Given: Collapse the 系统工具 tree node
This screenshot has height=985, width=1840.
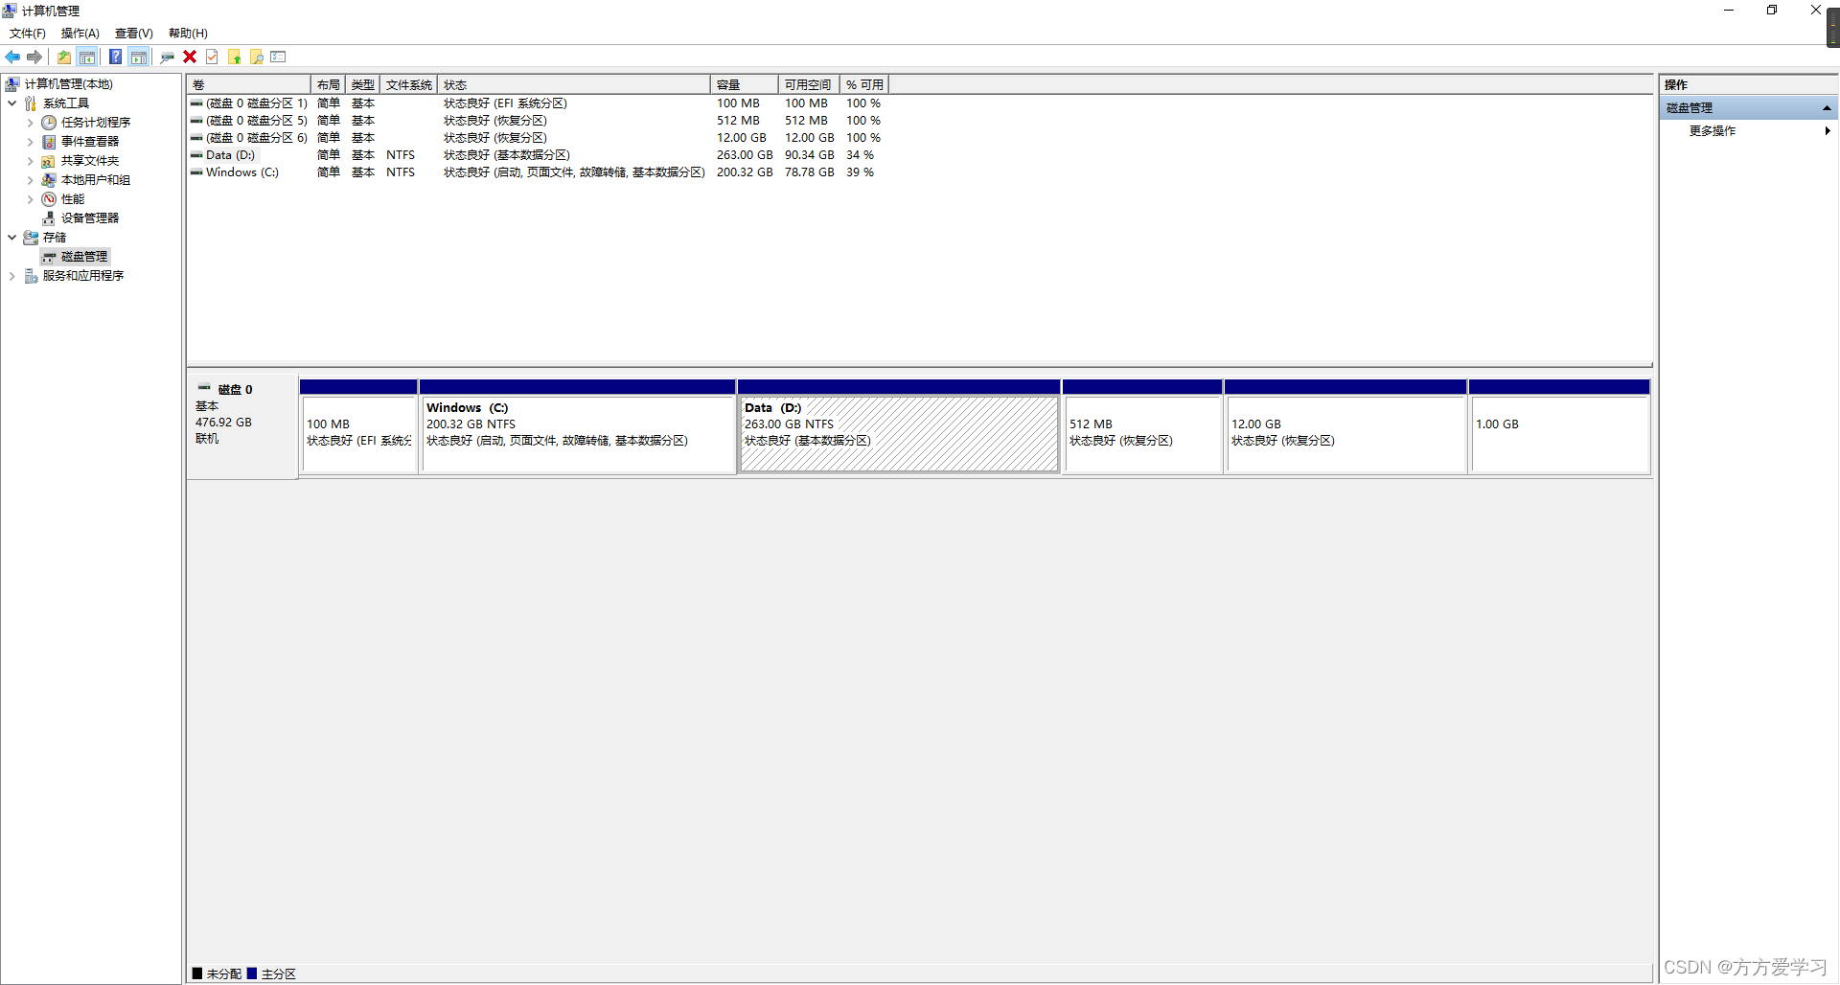Looking at the screenshot, I should [11, 103].
